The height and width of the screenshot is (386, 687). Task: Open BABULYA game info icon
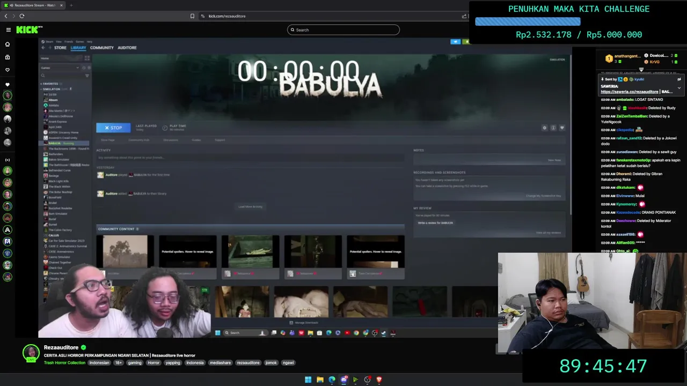[553, 128]
